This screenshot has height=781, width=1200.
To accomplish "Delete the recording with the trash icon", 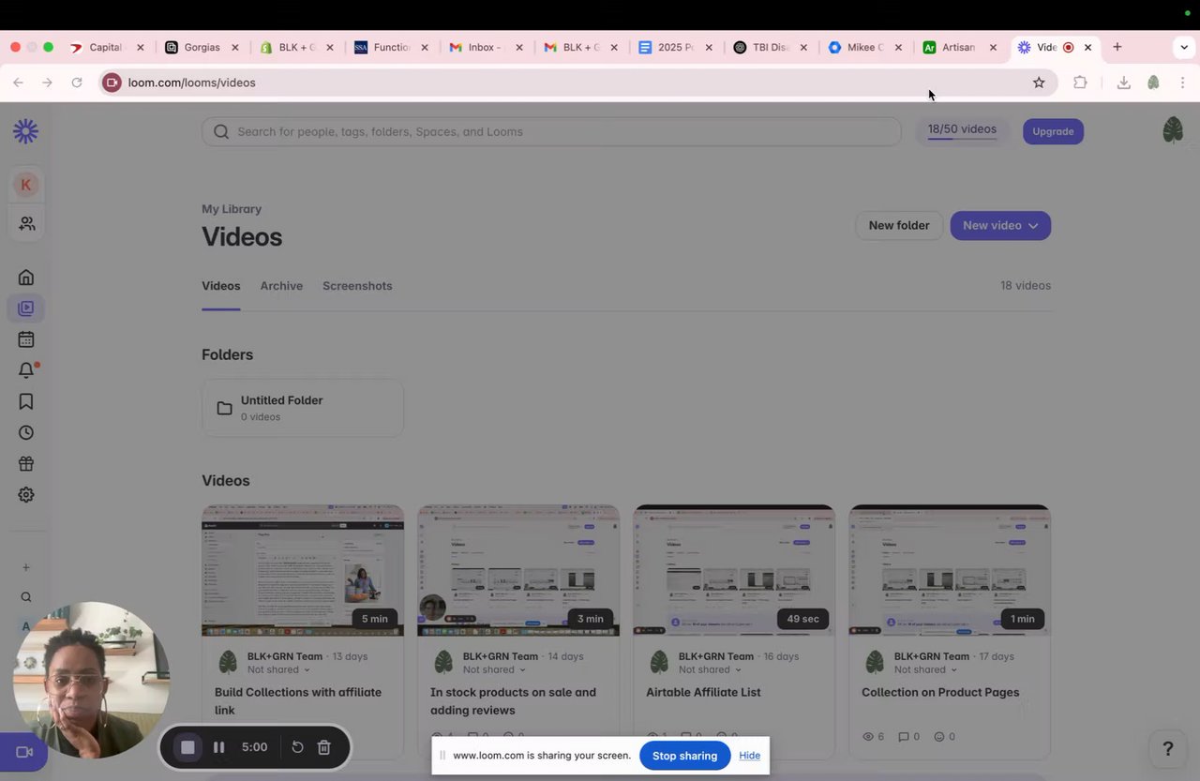I will tap(323, 747).
